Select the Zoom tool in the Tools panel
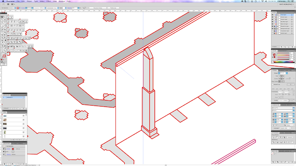The image size is (296, 166). (5, 51)
